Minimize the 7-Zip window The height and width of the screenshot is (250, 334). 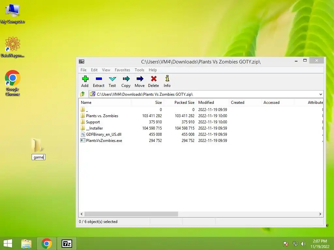[296, 61]
